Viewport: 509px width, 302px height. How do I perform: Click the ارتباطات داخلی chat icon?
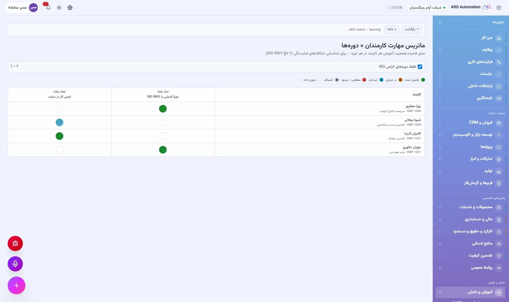click(x=499, y=86)
